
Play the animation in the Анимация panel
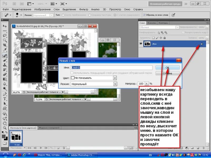click(41, 148)
